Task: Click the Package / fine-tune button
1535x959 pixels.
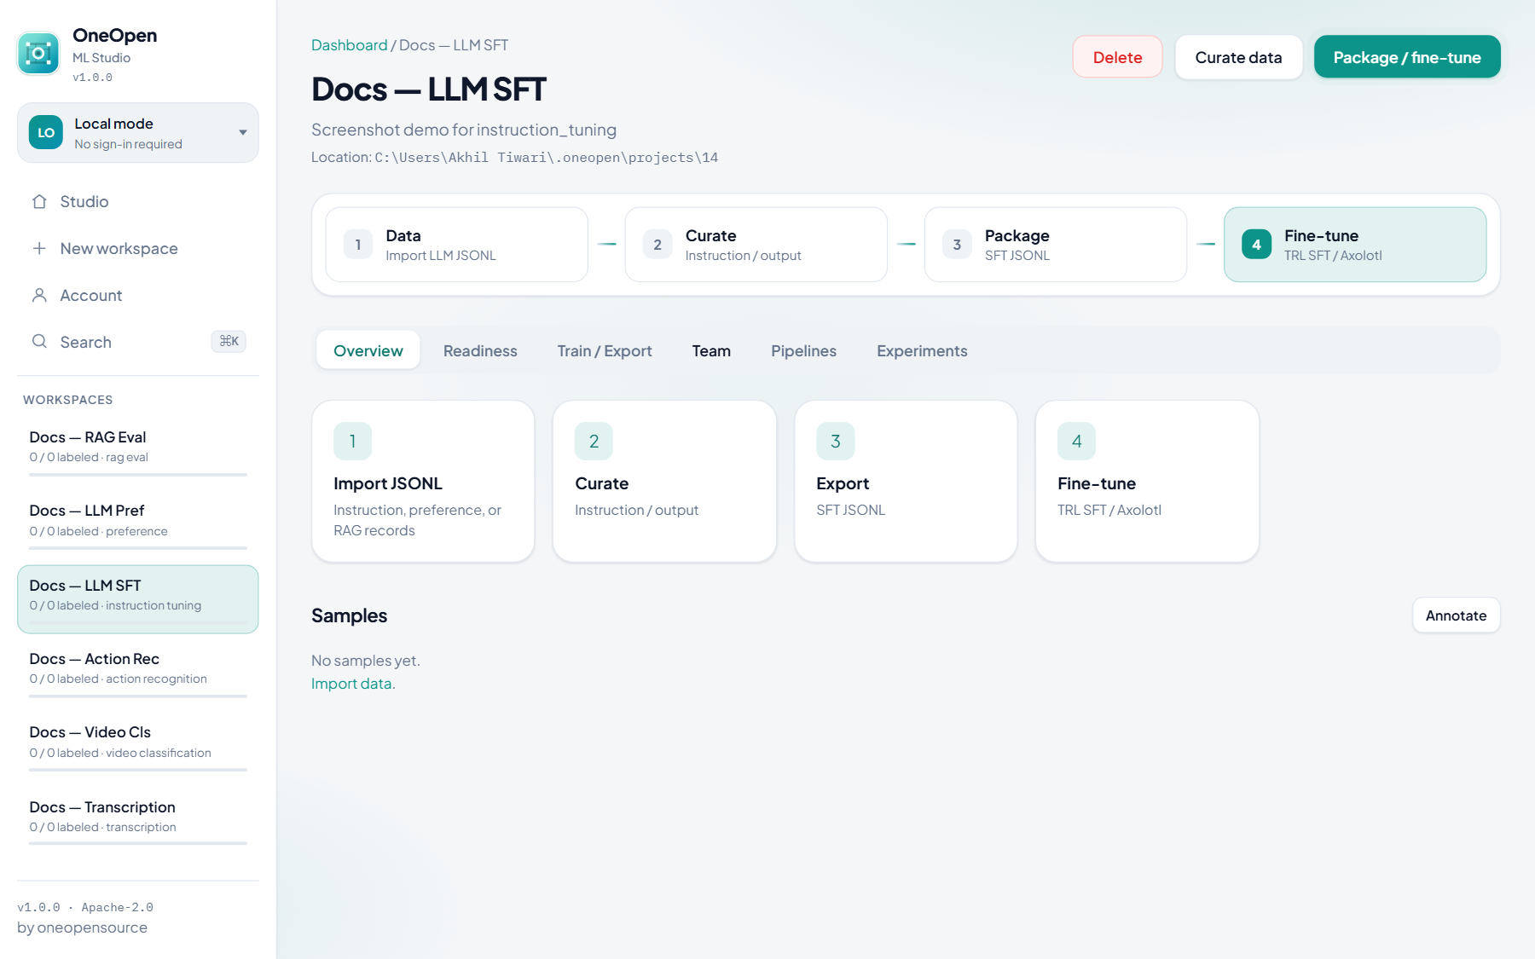Action: pos(1407,57)
